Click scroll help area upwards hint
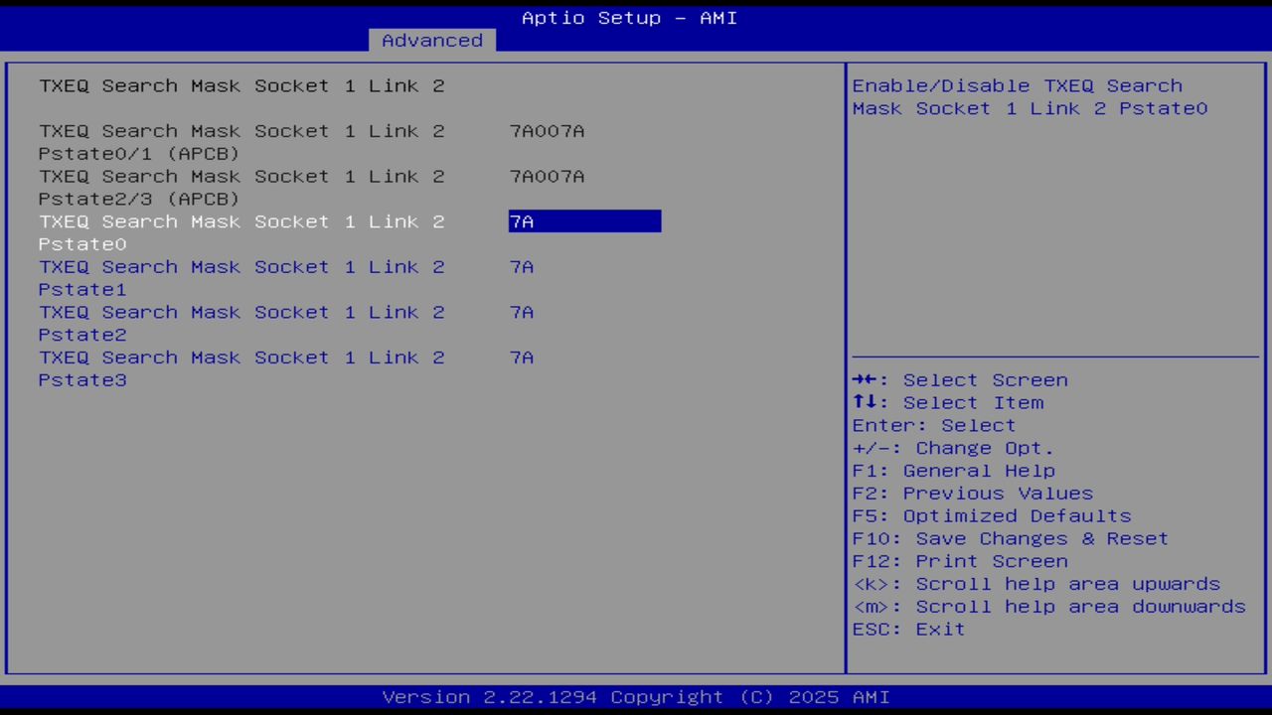The height and width of the screenshot is (715, 1272). click(1036, 583)
